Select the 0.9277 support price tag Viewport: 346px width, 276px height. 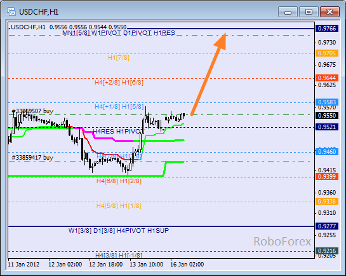pos(327,226)
